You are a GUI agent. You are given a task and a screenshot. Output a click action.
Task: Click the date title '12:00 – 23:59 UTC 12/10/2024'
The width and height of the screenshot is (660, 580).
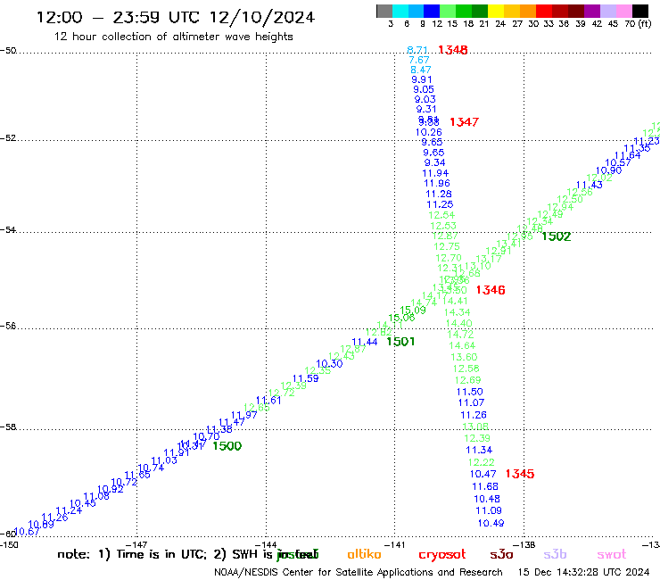(x=176, y=17)
